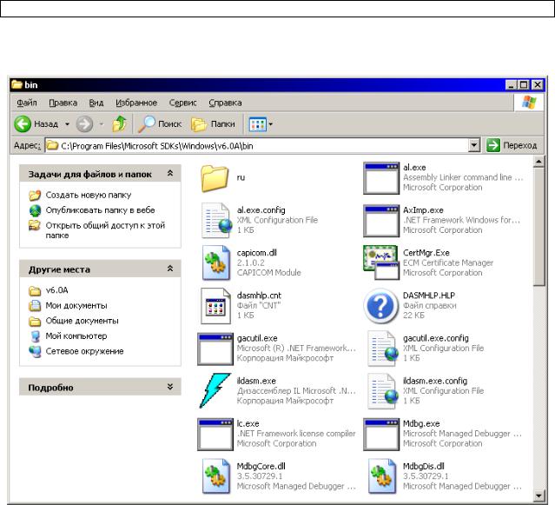The height and width of the screenshot is (505, 555).
Task: Select the ru folder icon
Action: coord(215,178)
